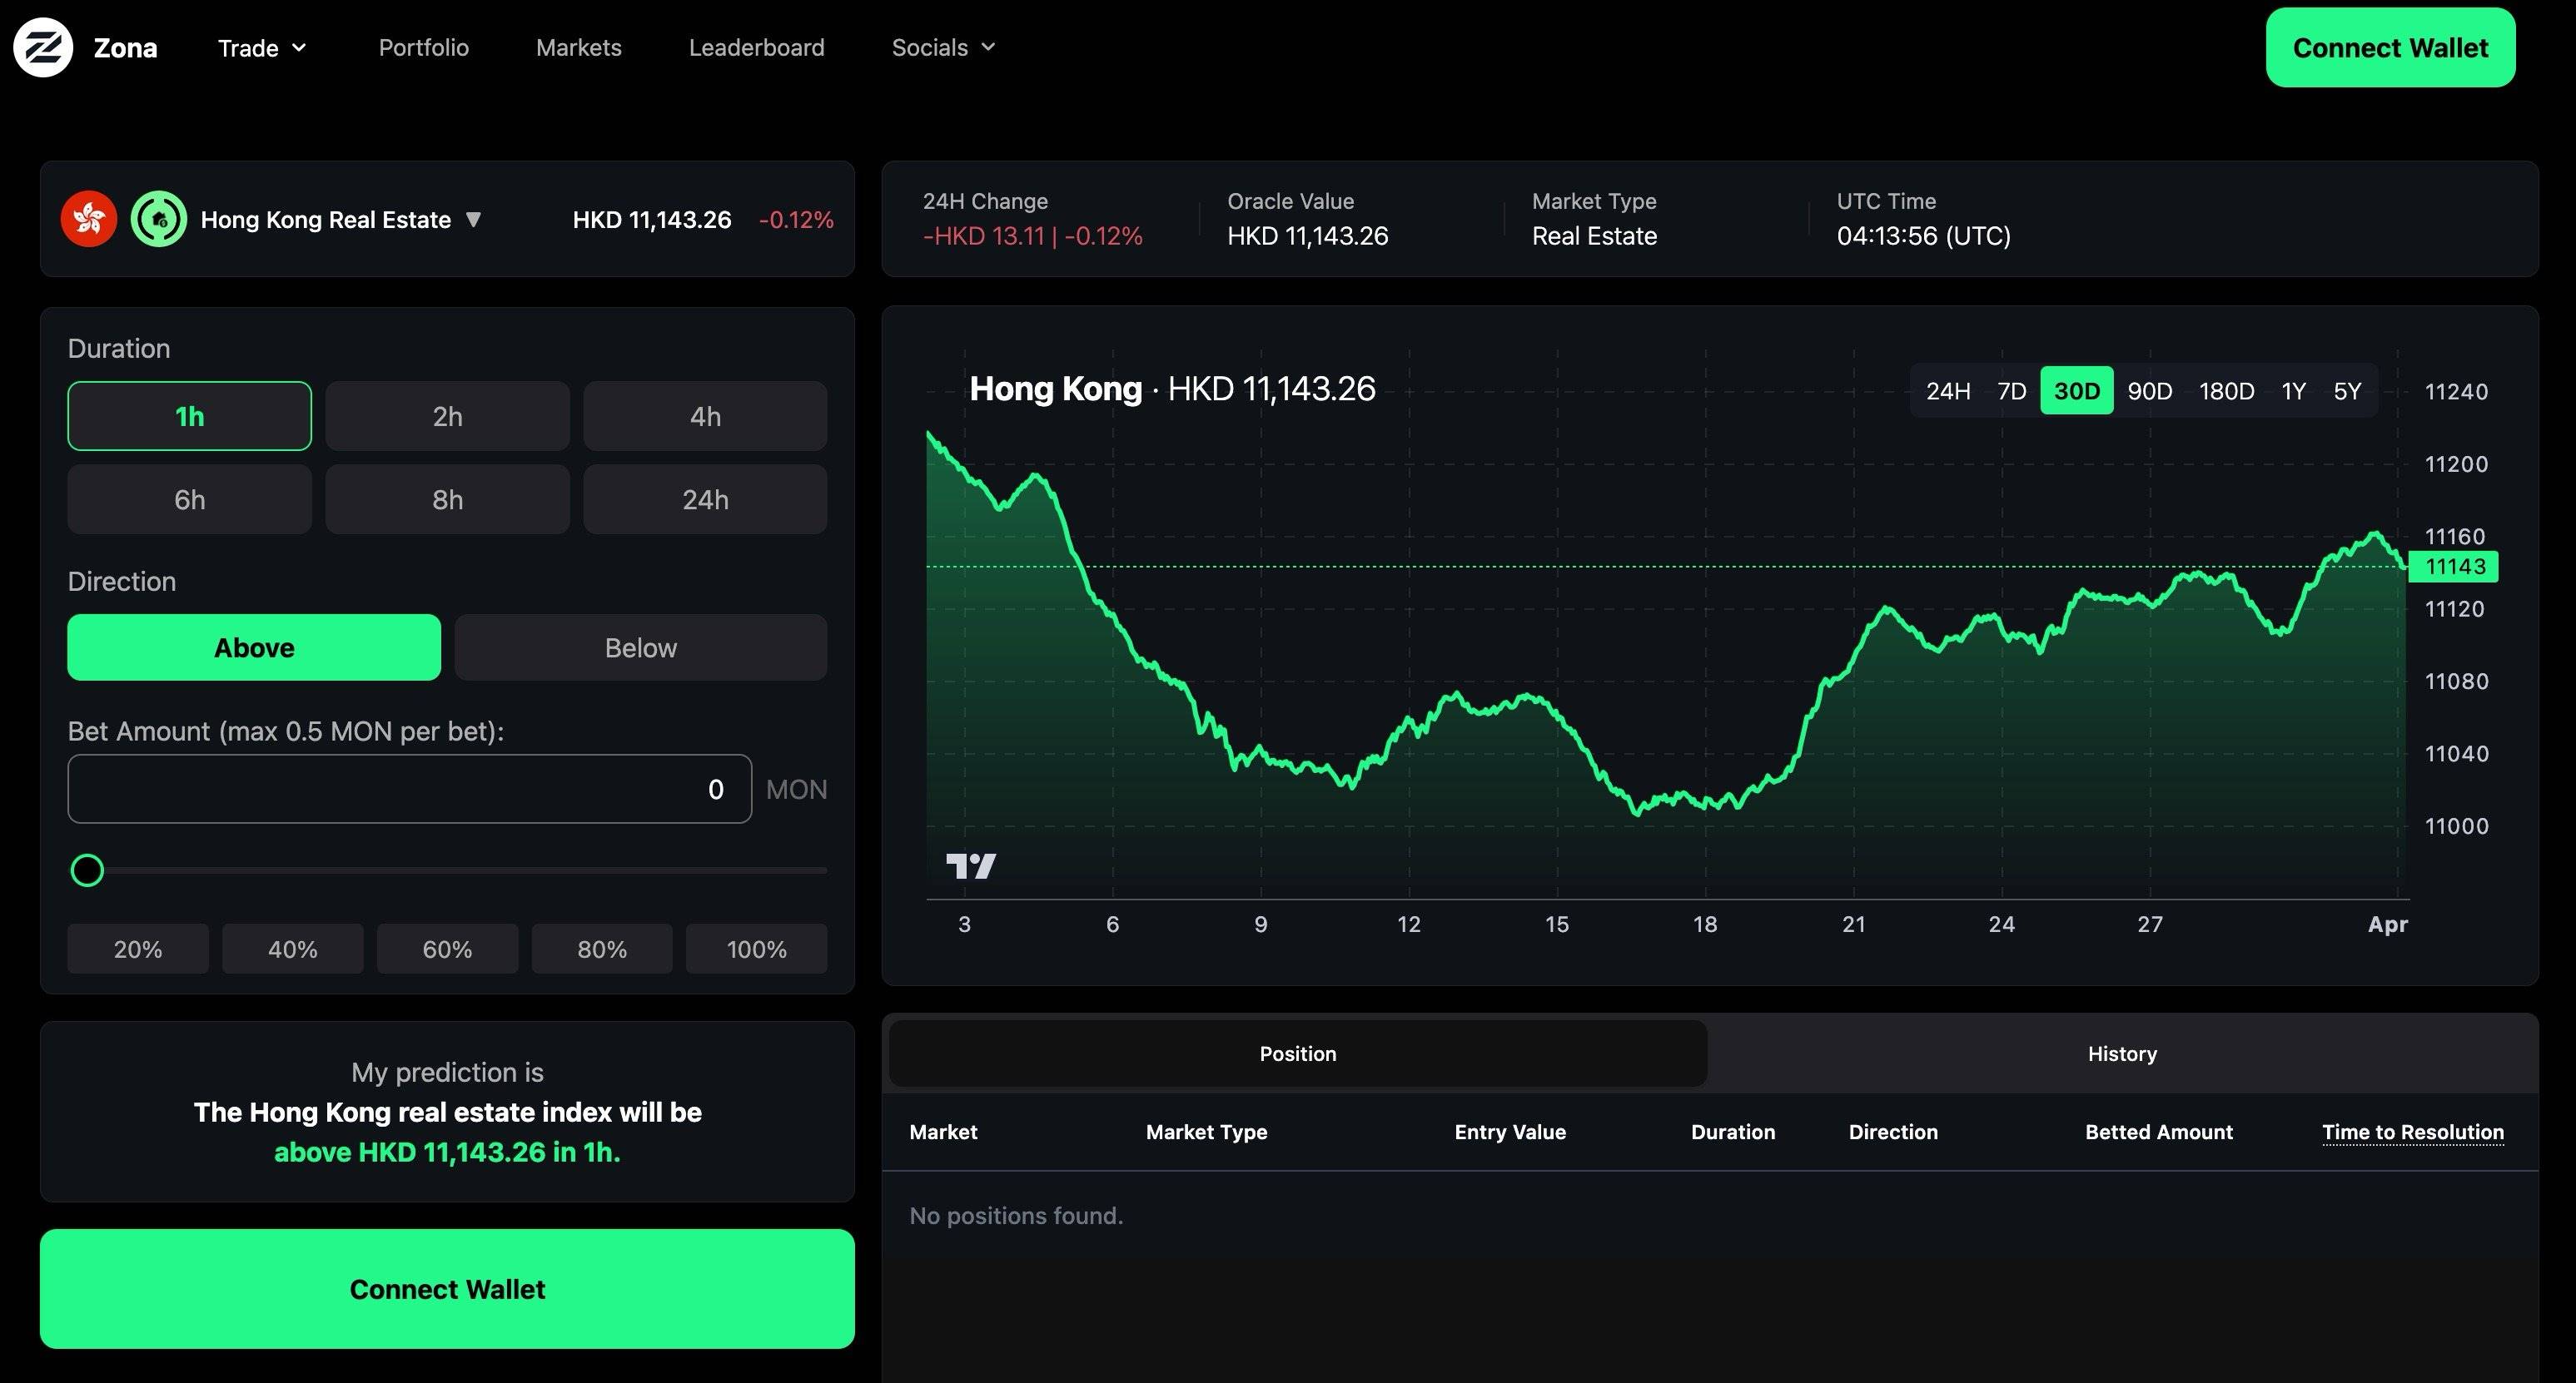The height and width of the screenshot is (1383, 2576).
Task: Select the 30D chart range
Action: coord(2077,391)
